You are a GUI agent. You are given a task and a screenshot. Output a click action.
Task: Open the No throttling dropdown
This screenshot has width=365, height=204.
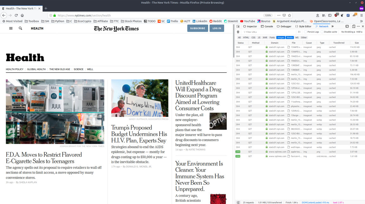pyautogui.click(x=347, y=32)
